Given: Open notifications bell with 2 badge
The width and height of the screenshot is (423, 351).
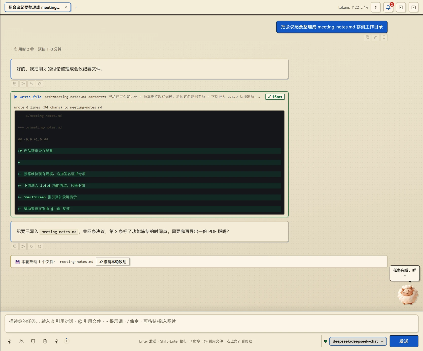Looking at the screenshot, I should point(388,7).
